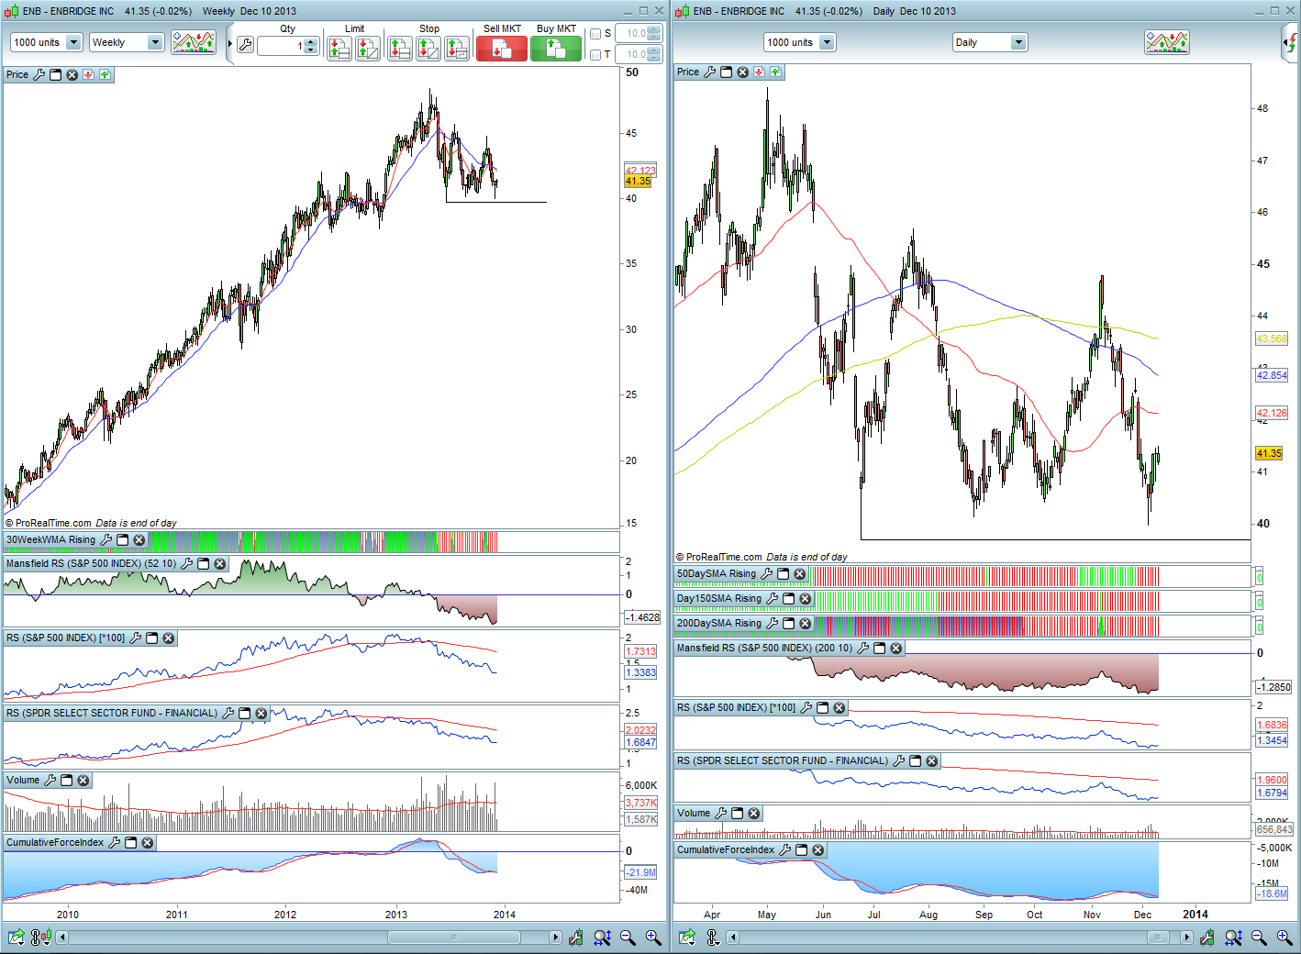Click the Buy MKT order button
Viewport: 1301px width, 954px height.
point(556,49)
